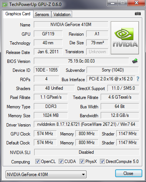Click the Driver Version text field
The height and width of the screenshot is (182, 146).
pyautogui.click(x=86, y=124)
